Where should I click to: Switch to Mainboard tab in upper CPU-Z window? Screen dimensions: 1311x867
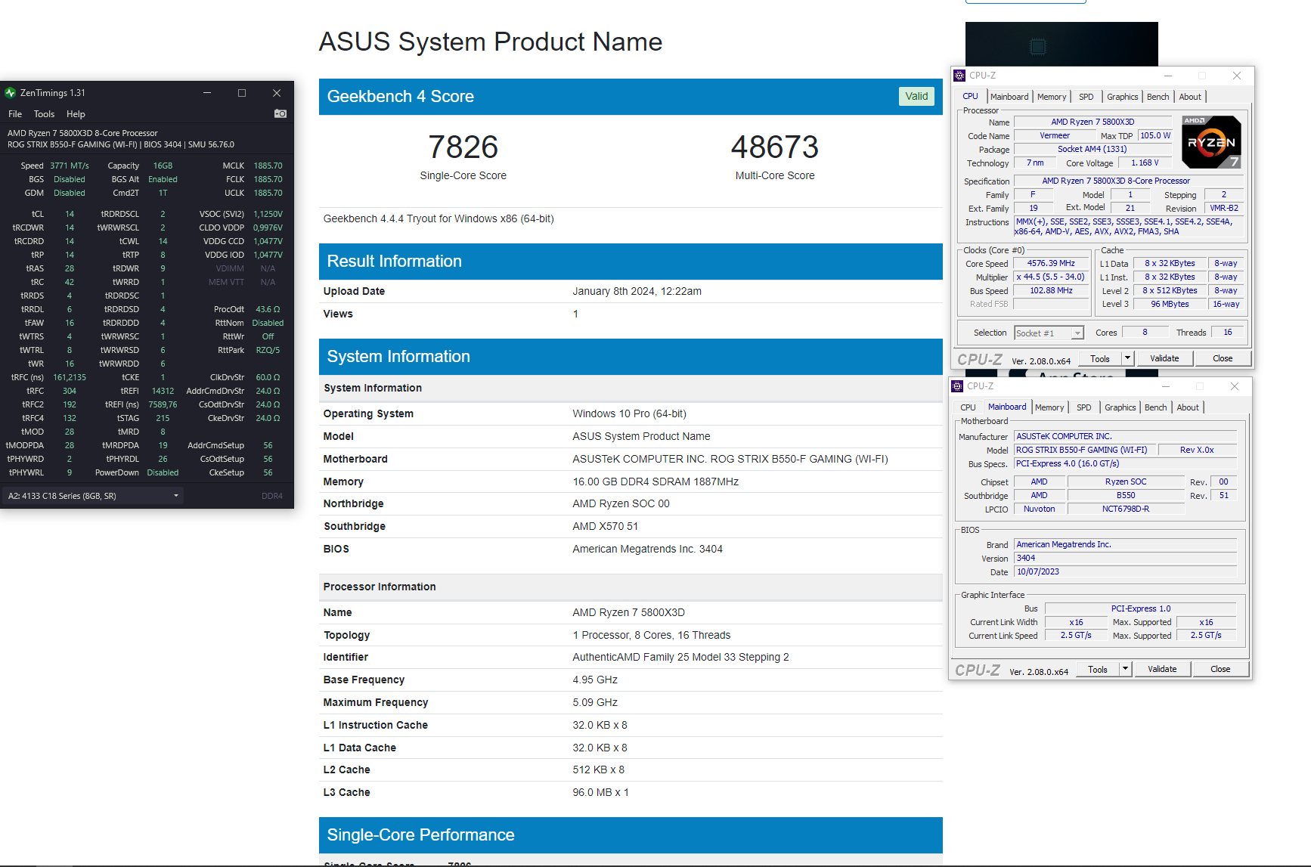[x=1009, y=97]
